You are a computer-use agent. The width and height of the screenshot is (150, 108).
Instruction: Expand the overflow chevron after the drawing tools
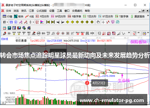(129, 33)
